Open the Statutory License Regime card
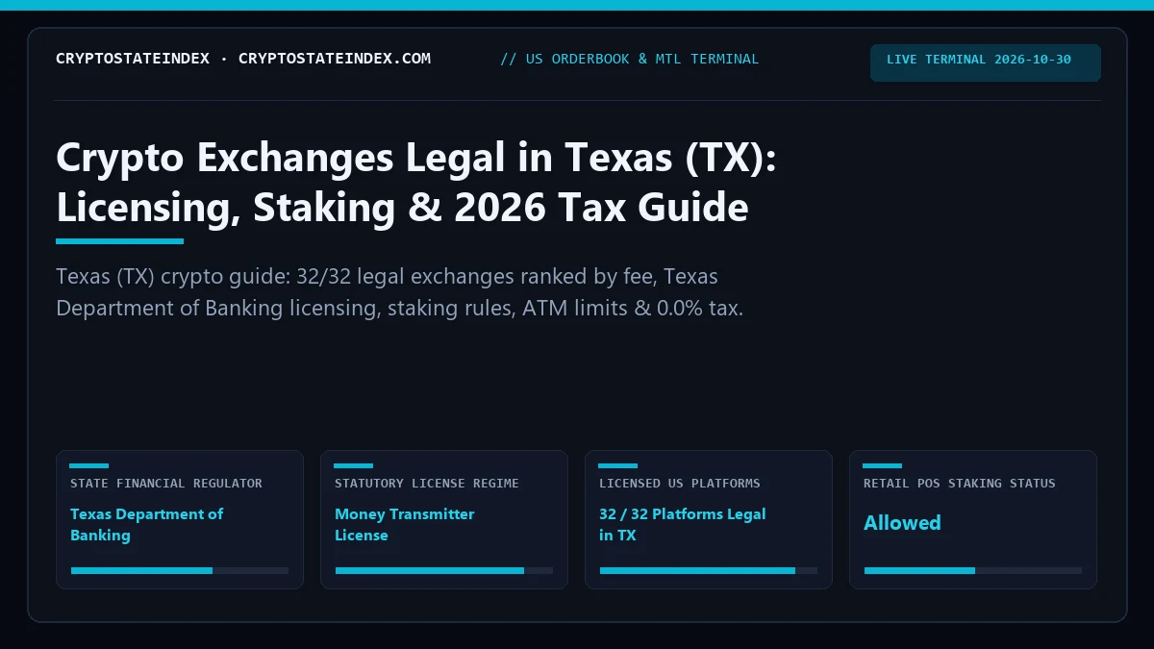This screenshot has width=1154, height=649. pos(444,519)
